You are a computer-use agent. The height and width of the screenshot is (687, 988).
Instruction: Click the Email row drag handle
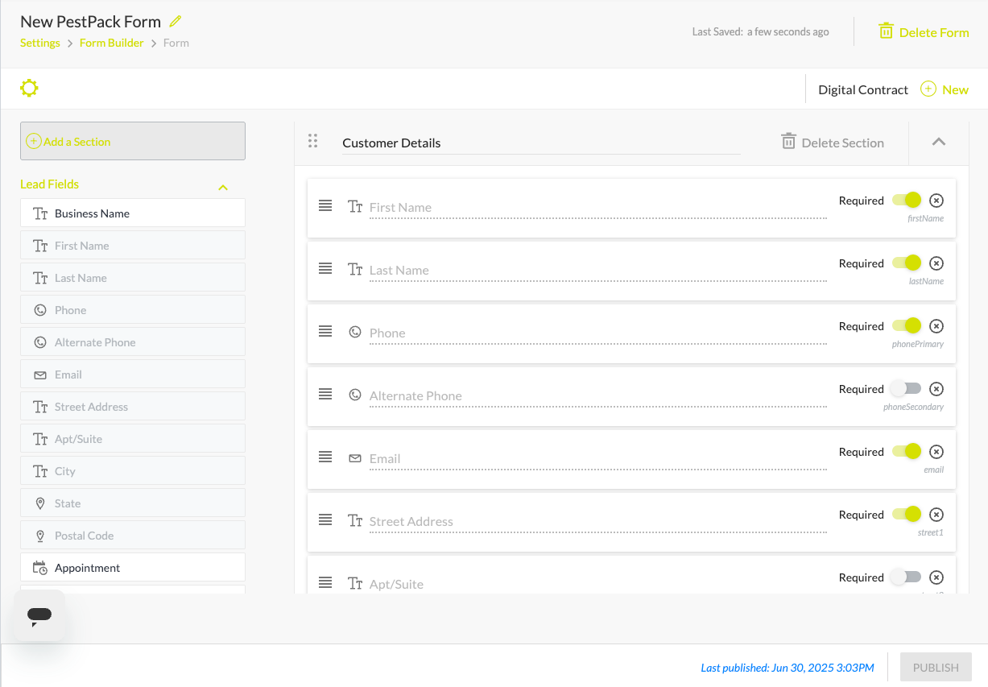pos(325,457)
